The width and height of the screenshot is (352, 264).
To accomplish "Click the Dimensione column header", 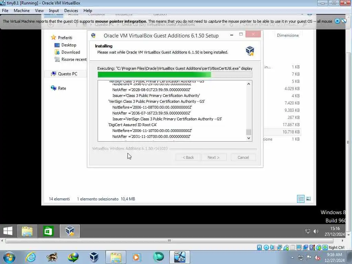I will [x=288, y=35].
